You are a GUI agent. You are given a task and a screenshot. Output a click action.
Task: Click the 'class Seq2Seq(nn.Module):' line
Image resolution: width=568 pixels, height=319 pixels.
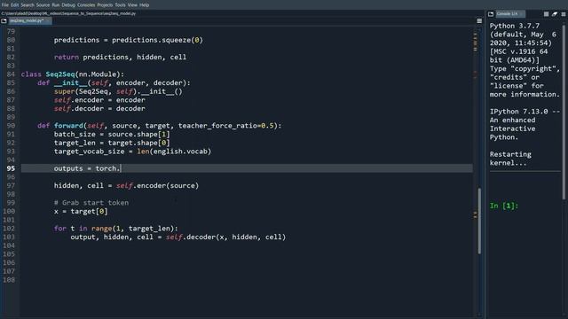click(73, 74)
